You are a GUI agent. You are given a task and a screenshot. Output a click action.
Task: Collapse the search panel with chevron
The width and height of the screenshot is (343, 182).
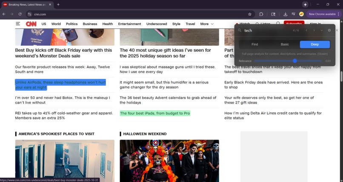tap(322, 30)
